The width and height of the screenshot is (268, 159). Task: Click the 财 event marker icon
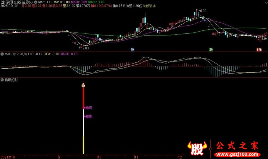tap(133, 49)
